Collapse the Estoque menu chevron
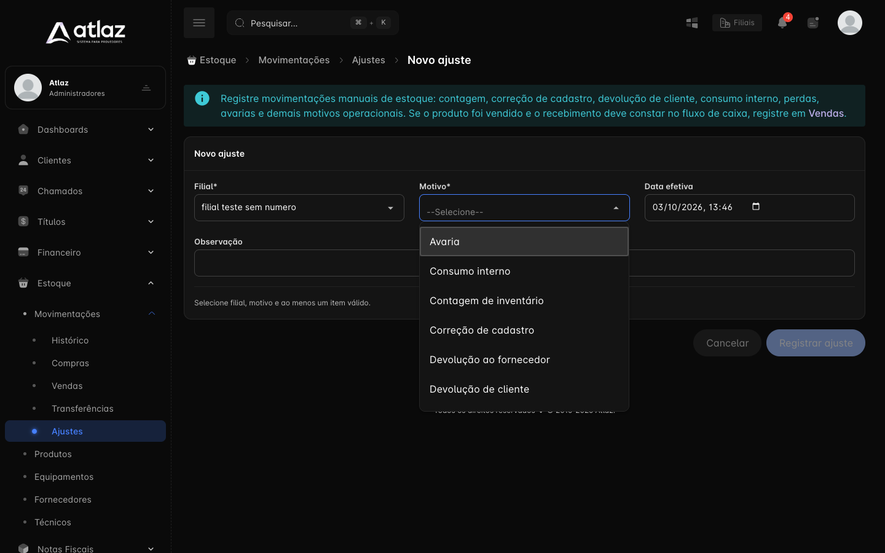 click(151, 283)
